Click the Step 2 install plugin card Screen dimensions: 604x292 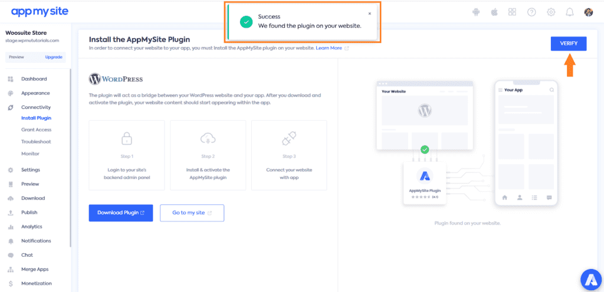[208, 155]
